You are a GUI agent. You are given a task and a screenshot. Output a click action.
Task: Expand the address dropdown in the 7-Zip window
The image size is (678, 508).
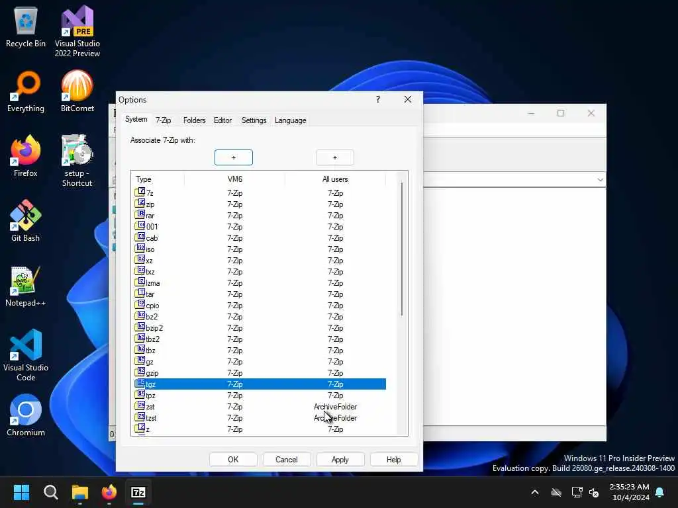600,180
